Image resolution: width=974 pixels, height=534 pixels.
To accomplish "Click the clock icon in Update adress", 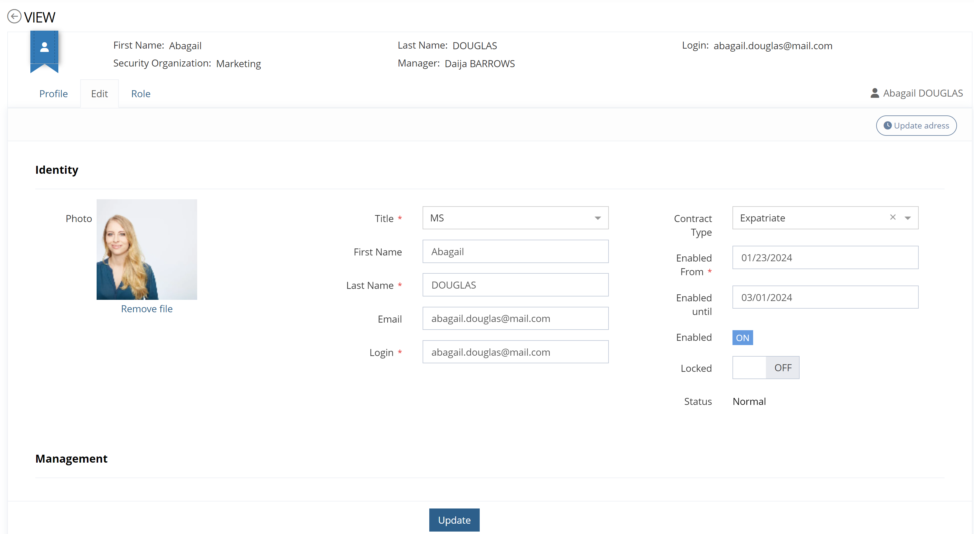I will click(887, 125).
